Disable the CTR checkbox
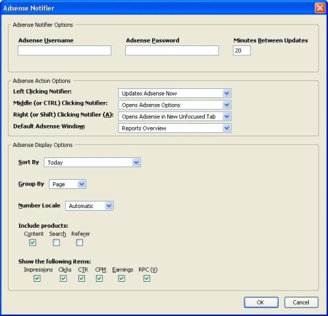 82,278
